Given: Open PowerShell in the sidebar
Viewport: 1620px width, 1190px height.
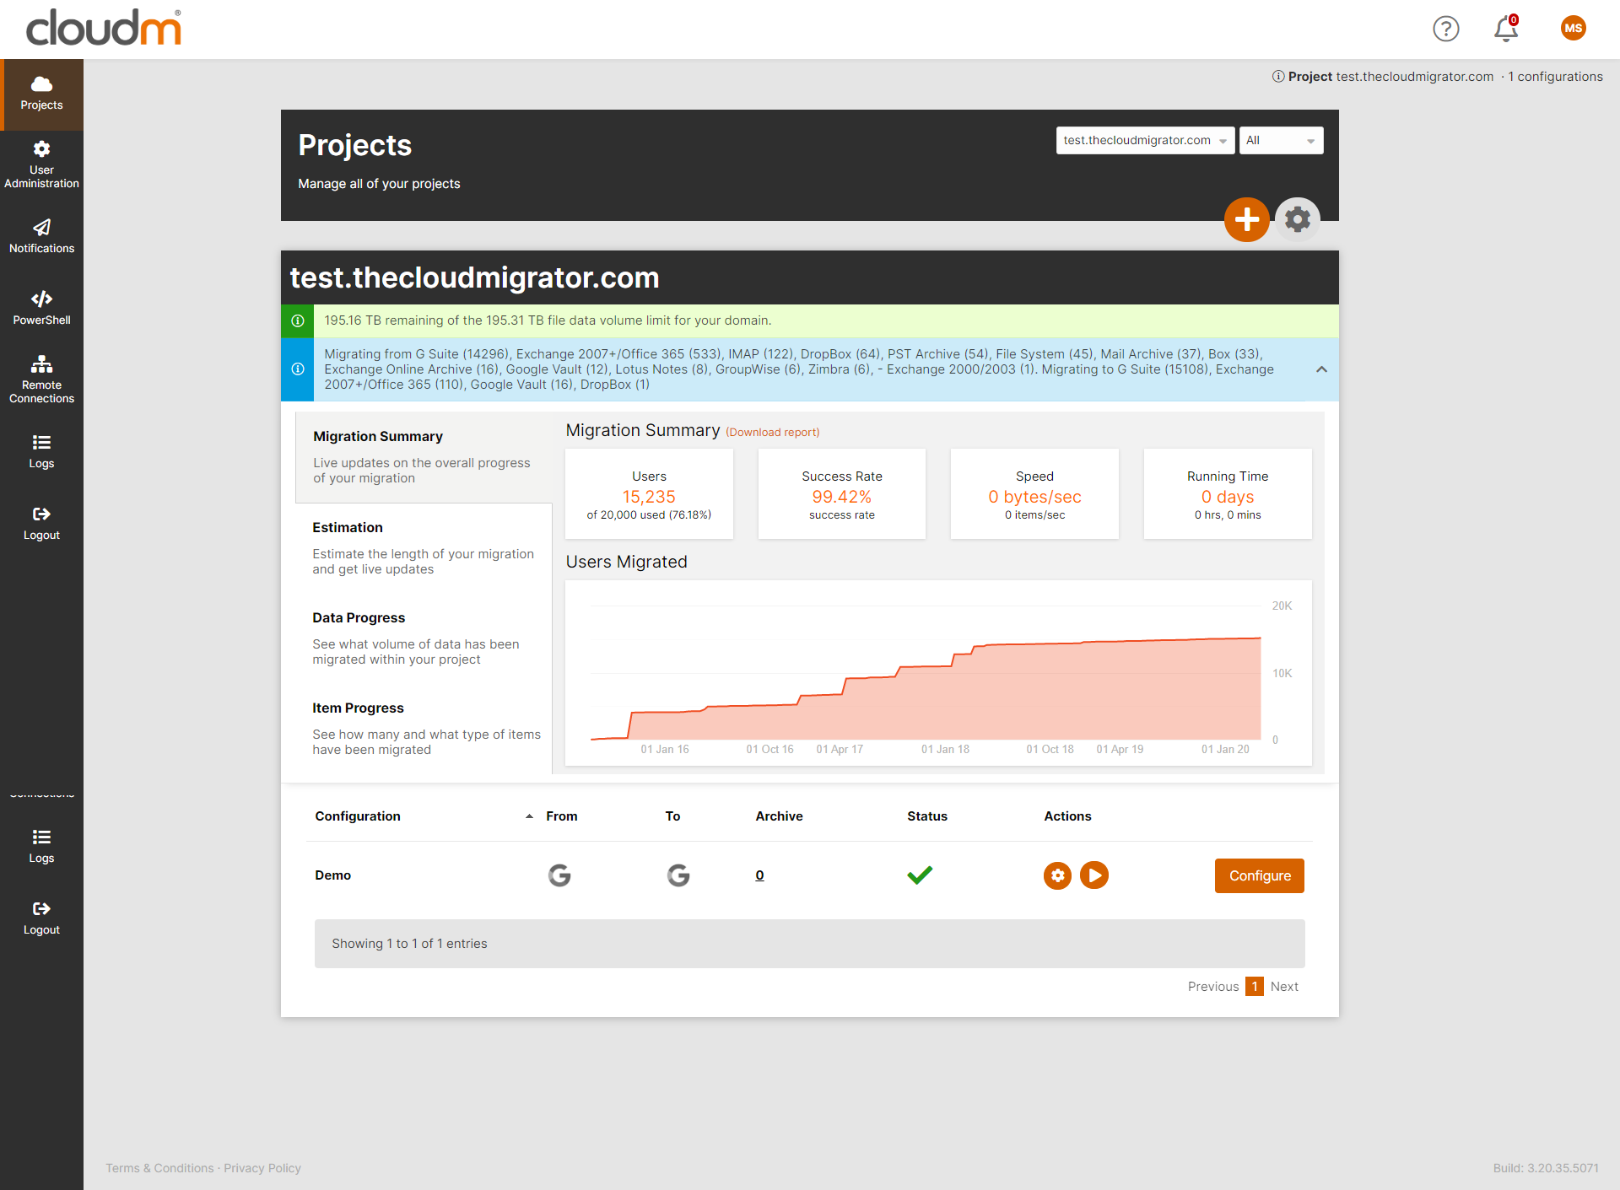Looking at the screenshot, I should coord(41,308).
